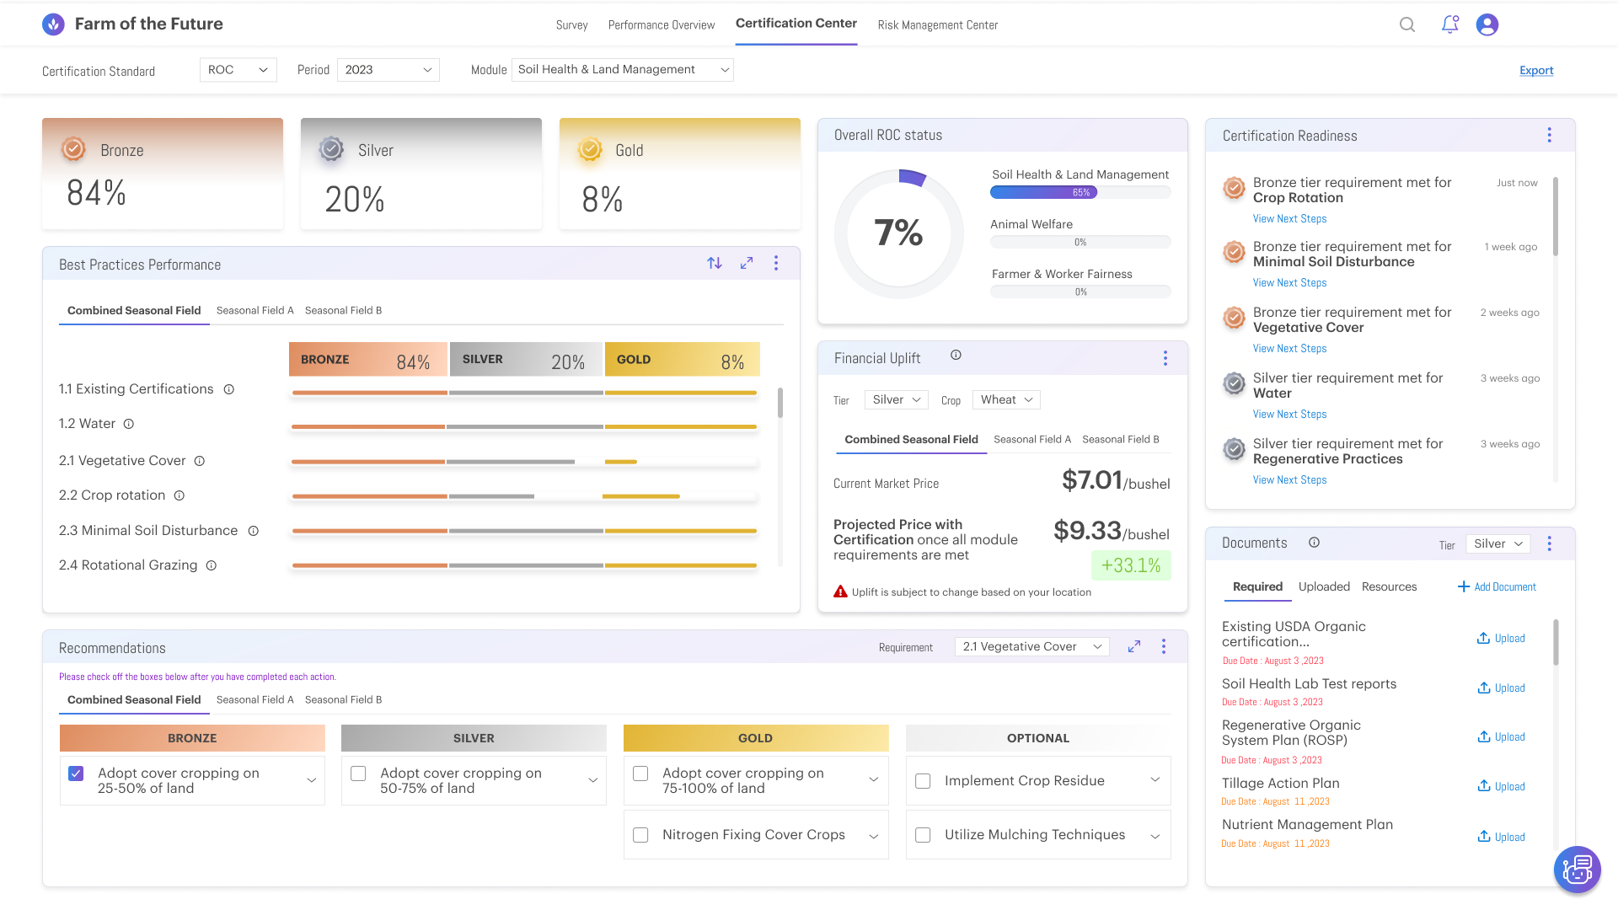Open the chatbot assistant icon
This screenshot has height=910, width=1618.
click(1577, 869)
